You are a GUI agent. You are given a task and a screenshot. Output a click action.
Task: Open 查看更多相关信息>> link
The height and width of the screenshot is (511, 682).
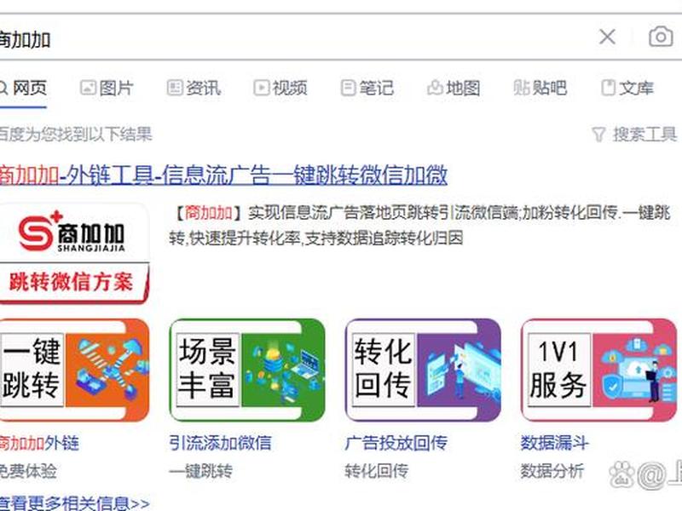74,503
